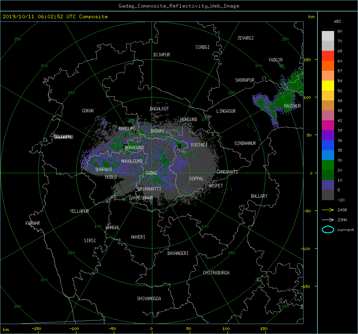Click the HOSPET city label

(216, 186)
